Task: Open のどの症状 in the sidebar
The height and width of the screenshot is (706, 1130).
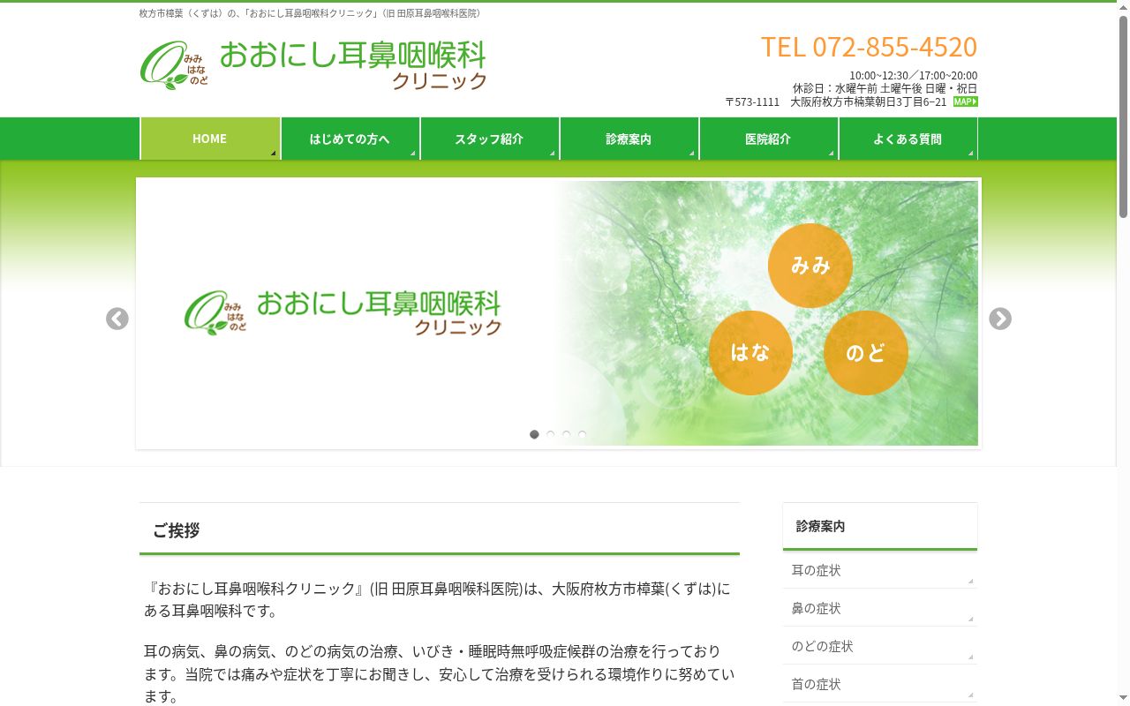Action: (880, 646)
